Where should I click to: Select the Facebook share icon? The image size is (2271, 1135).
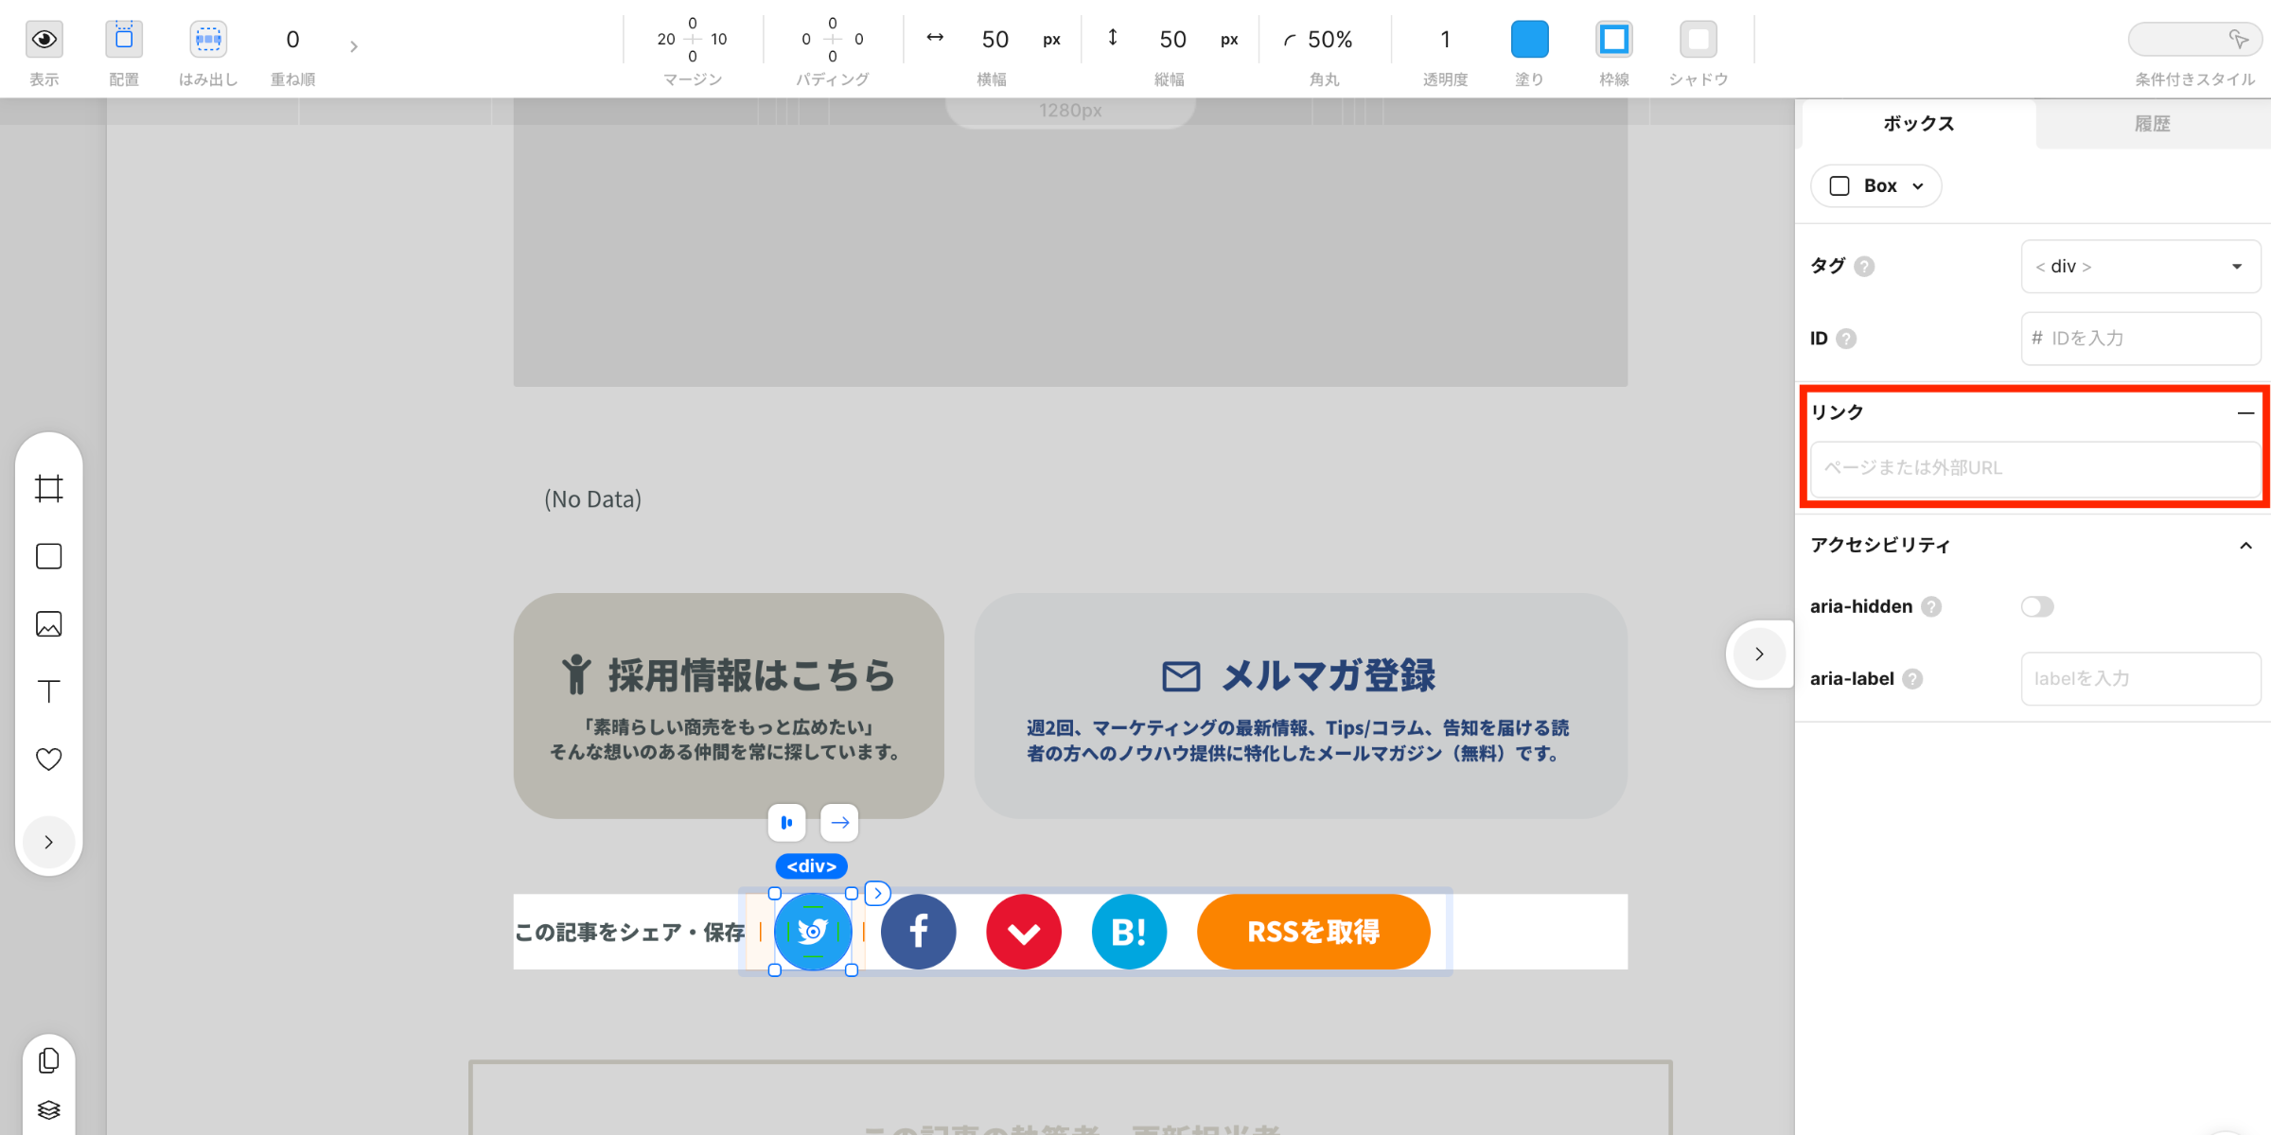[918, 932]
